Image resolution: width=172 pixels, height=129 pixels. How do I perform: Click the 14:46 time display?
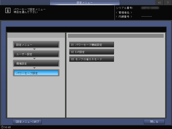coord(7,127)
